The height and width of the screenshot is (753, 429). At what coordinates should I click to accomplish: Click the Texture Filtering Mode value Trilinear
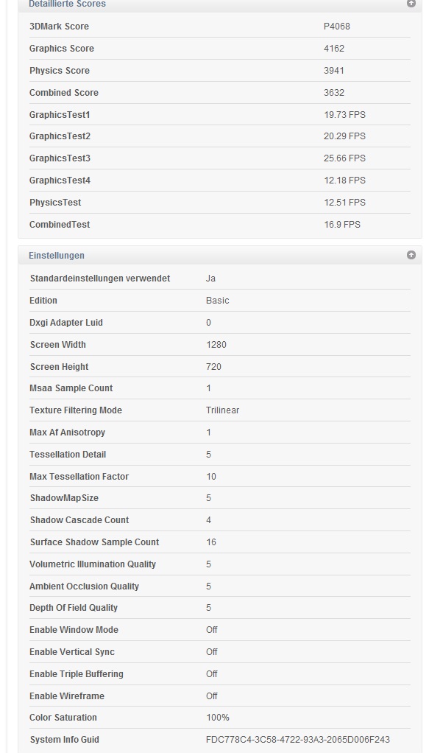(223, 410)
